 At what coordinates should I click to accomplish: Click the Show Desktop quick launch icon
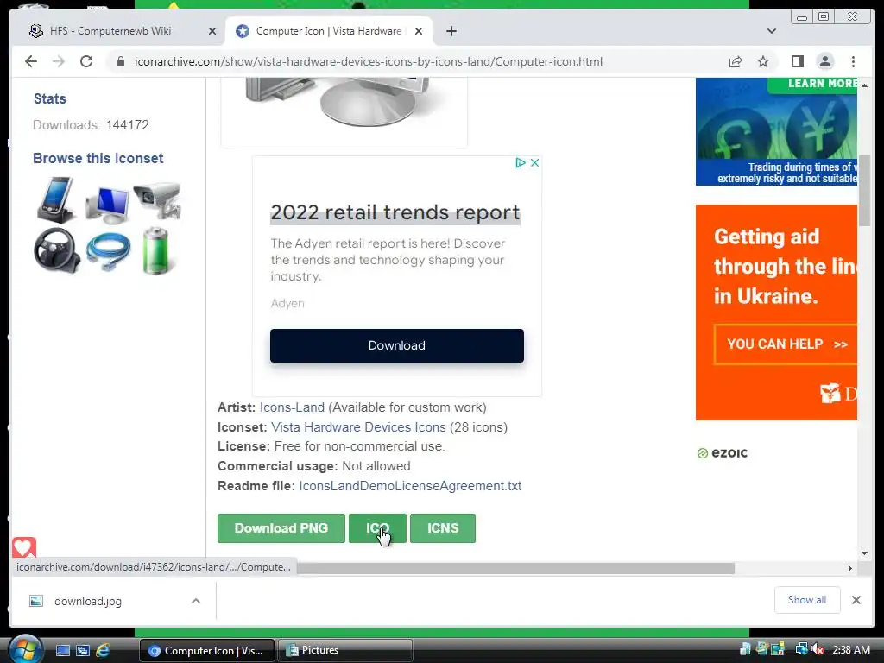[x=62, y=651]
